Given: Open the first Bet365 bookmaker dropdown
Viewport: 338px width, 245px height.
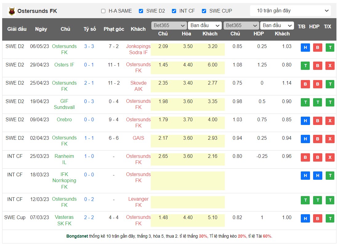Looking at the screenshot, I should tap(169, 26).
